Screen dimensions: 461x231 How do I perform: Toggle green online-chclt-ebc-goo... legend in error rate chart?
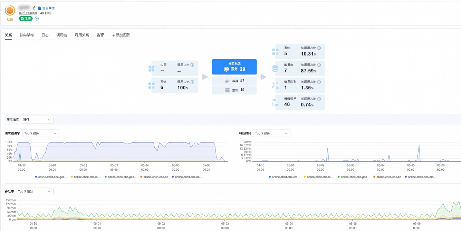tap(120, 177)
